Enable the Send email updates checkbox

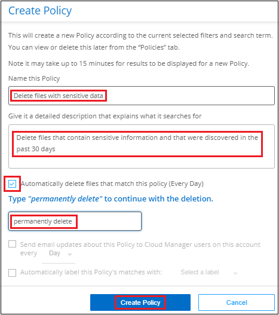pyautogui.click(x=13, y=244)
